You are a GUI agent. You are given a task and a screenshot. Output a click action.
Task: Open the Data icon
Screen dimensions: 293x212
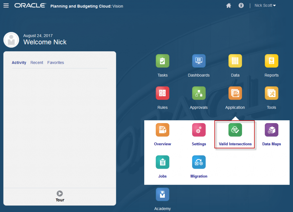tap(235, 61)
